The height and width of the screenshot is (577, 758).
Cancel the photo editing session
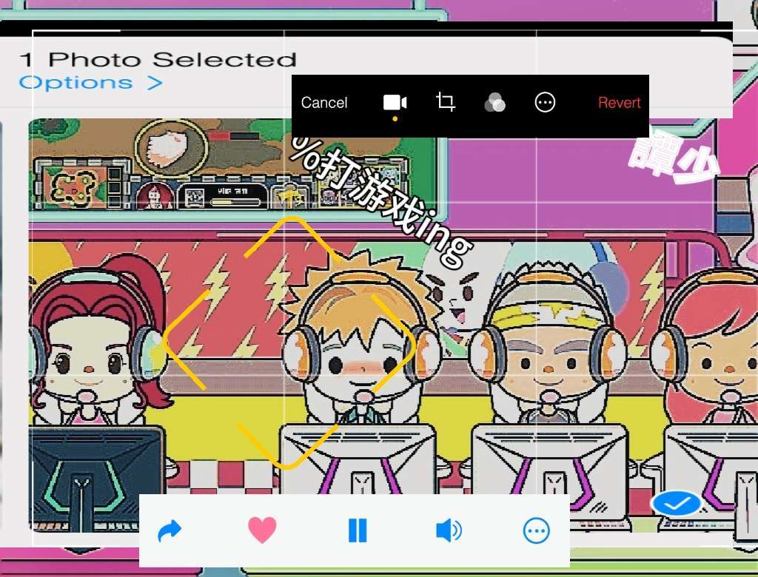324,102
